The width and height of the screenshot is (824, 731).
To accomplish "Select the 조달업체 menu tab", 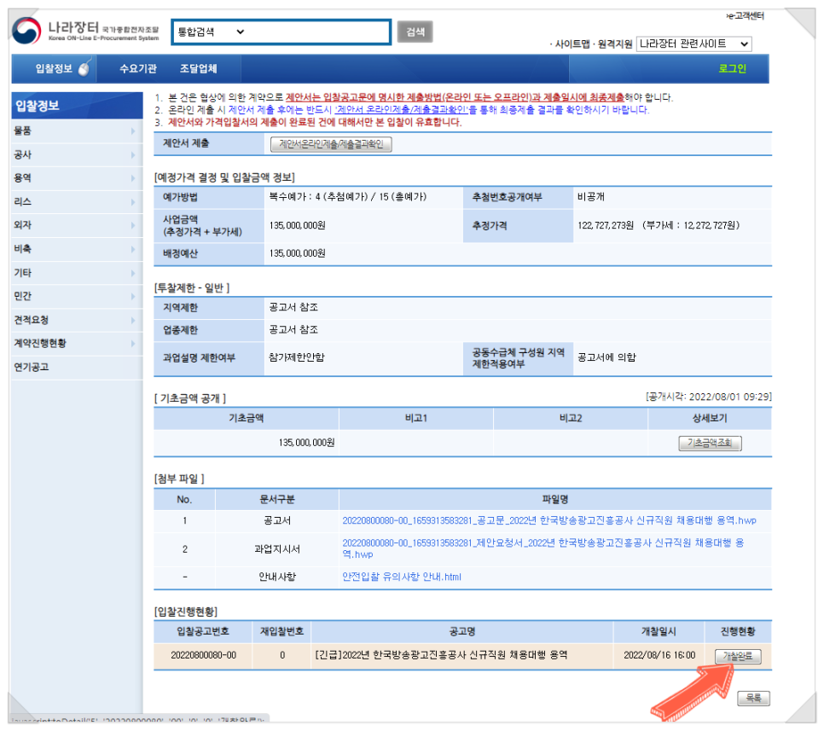I will [x=198, y=68].
